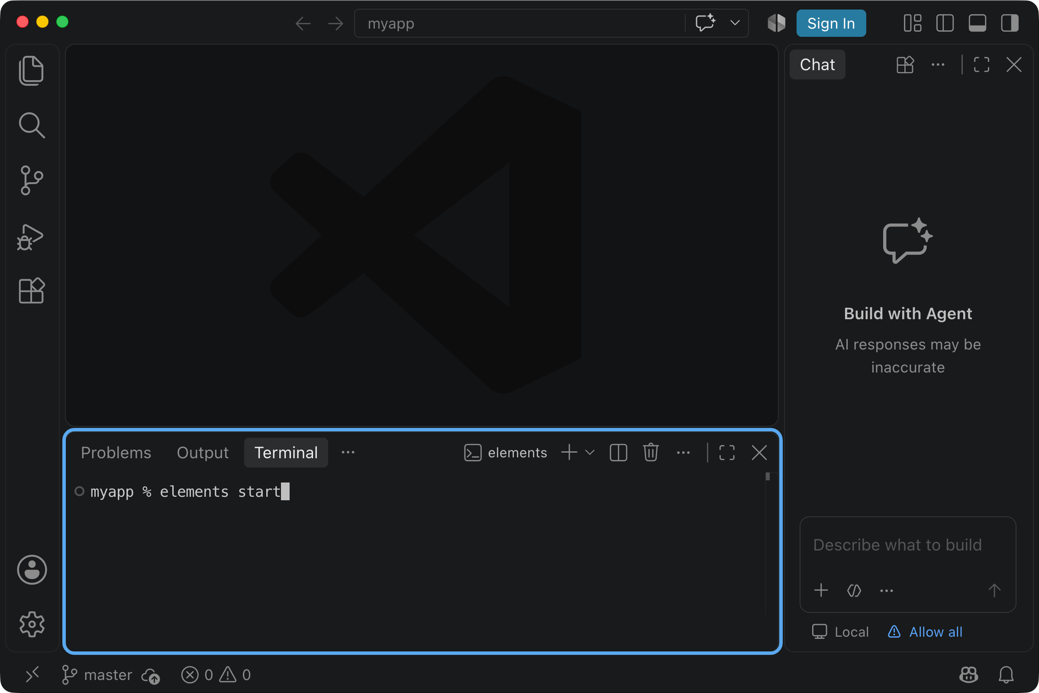1039x693 pixels.
Task: Go back with the left arrow
Action: click(x=303, y=23)
